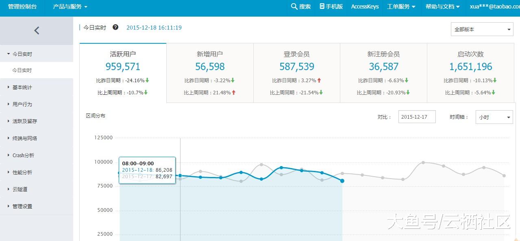This screenshot has width=520, height=241.
Task: Expand the Crash分析 sidebar section
Action: click(x=23, y=156)
